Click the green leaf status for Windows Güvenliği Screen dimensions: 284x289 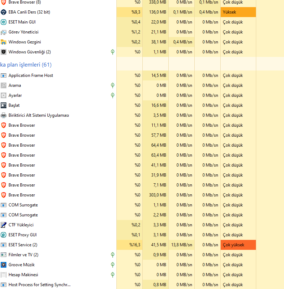click(112, 52)
